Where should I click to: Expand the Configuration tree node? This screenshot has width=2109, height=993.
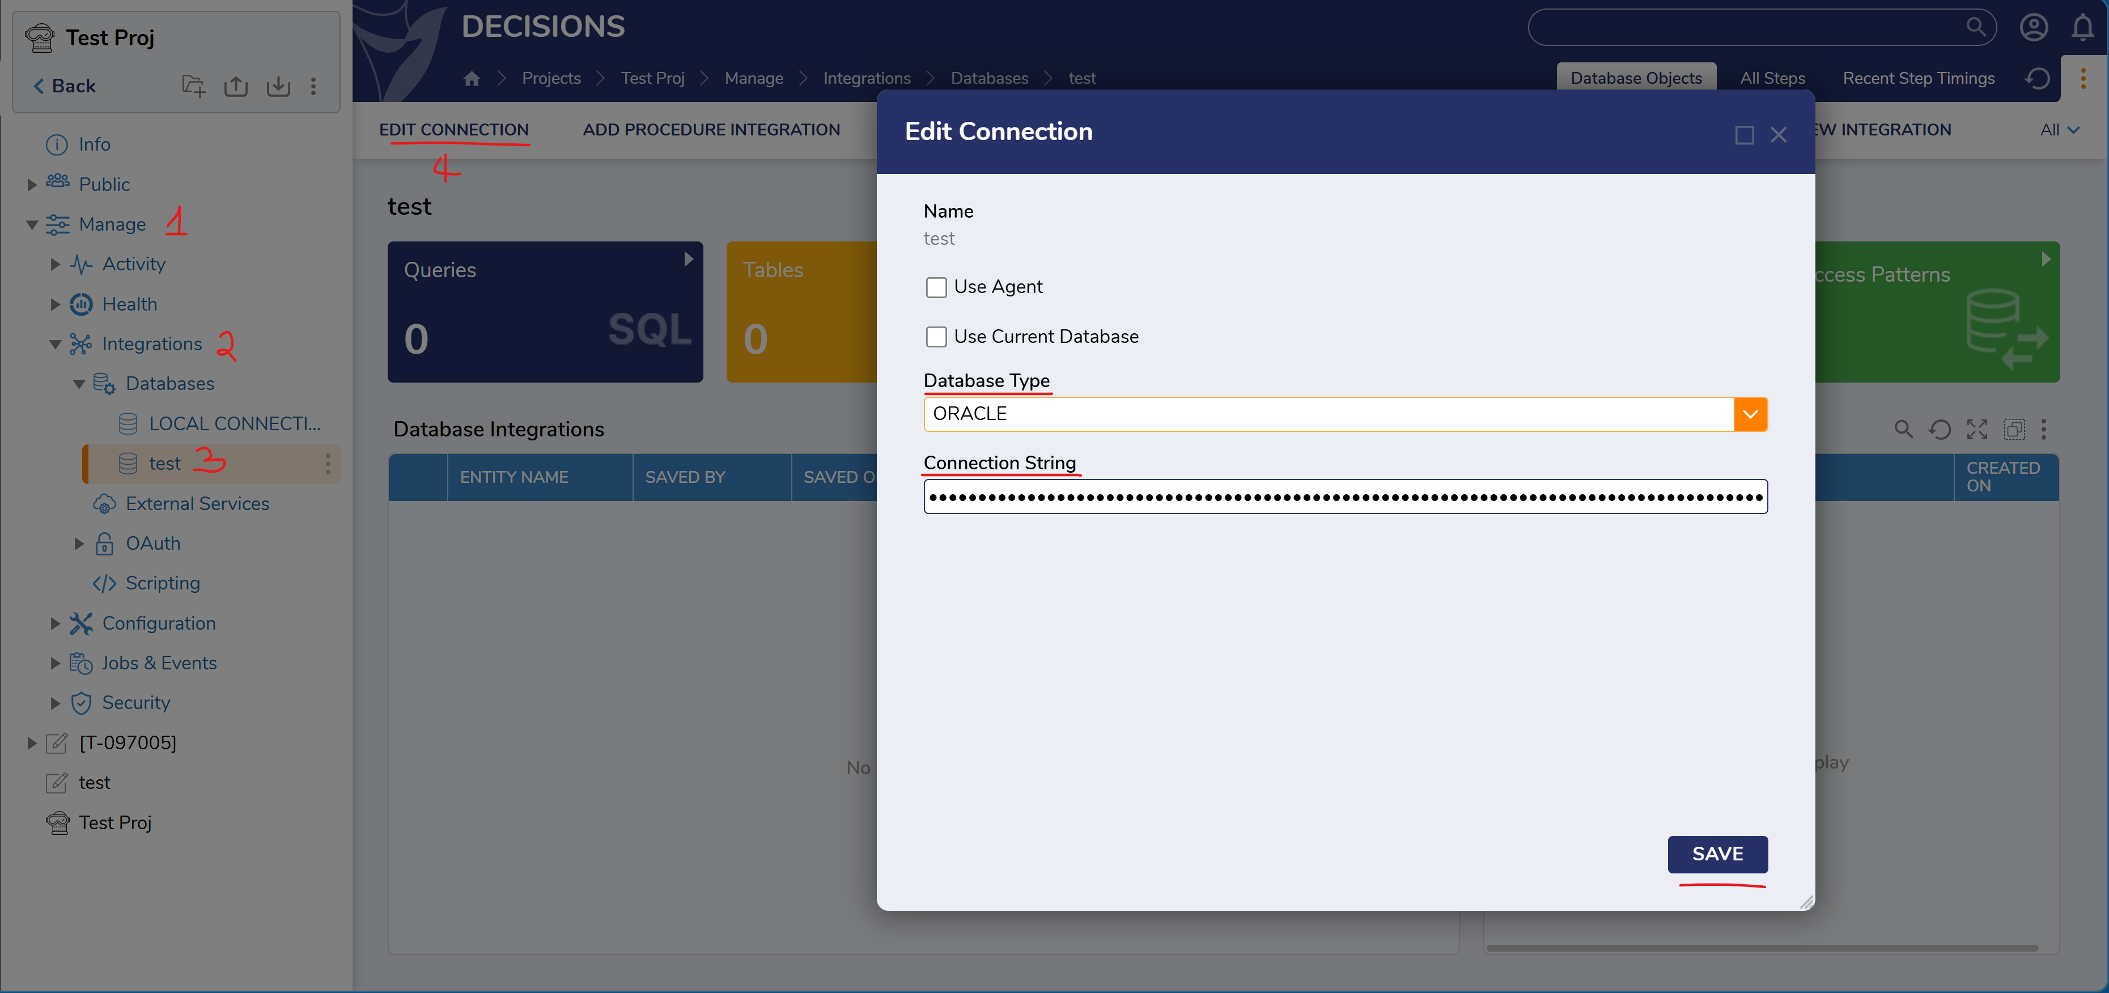click(55, 624)
